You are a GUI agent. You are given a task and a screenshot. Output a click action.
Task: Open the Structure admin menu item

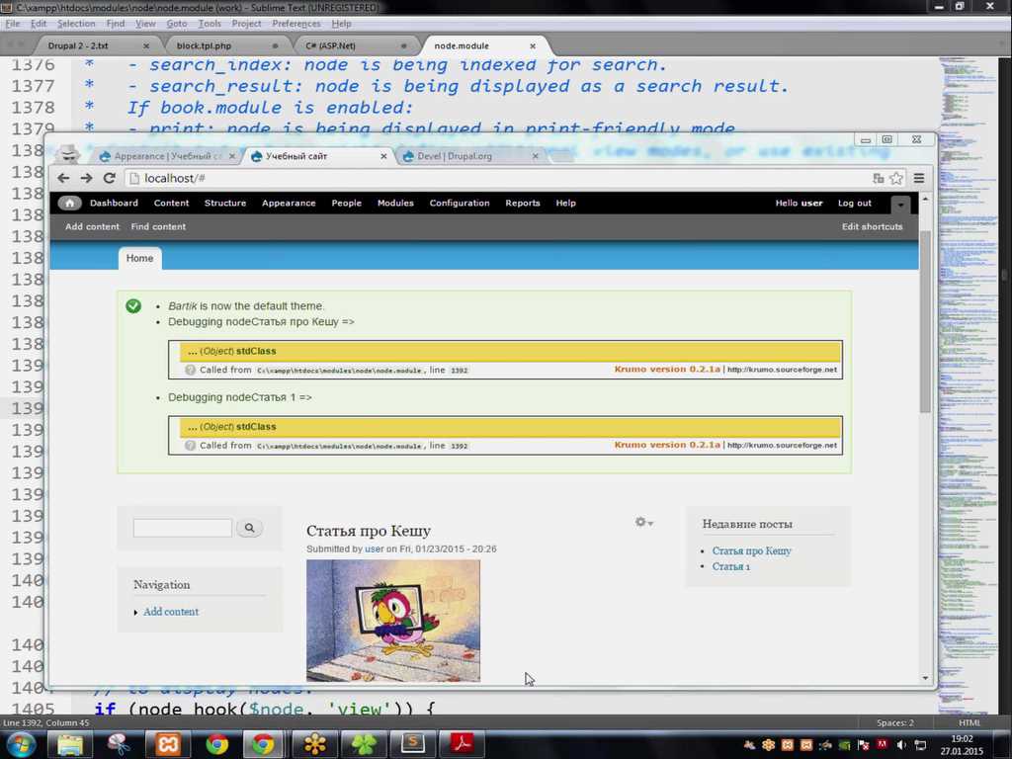[225, 203]
